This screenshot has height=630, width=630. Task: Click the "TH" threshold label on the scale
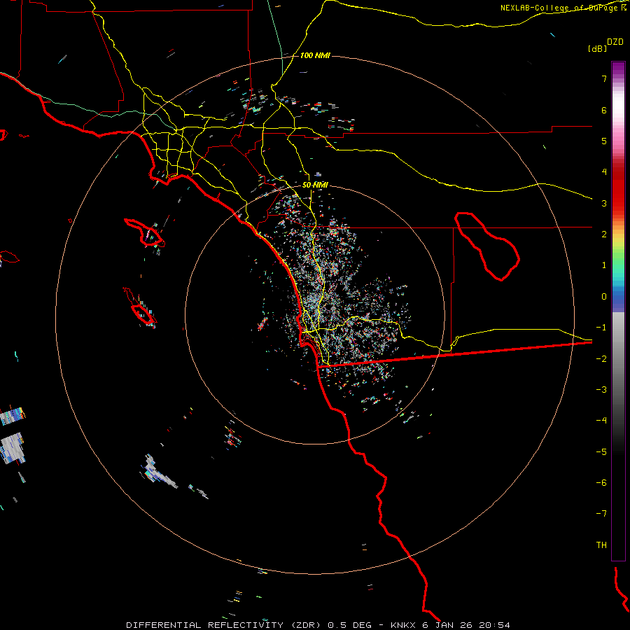601,545
